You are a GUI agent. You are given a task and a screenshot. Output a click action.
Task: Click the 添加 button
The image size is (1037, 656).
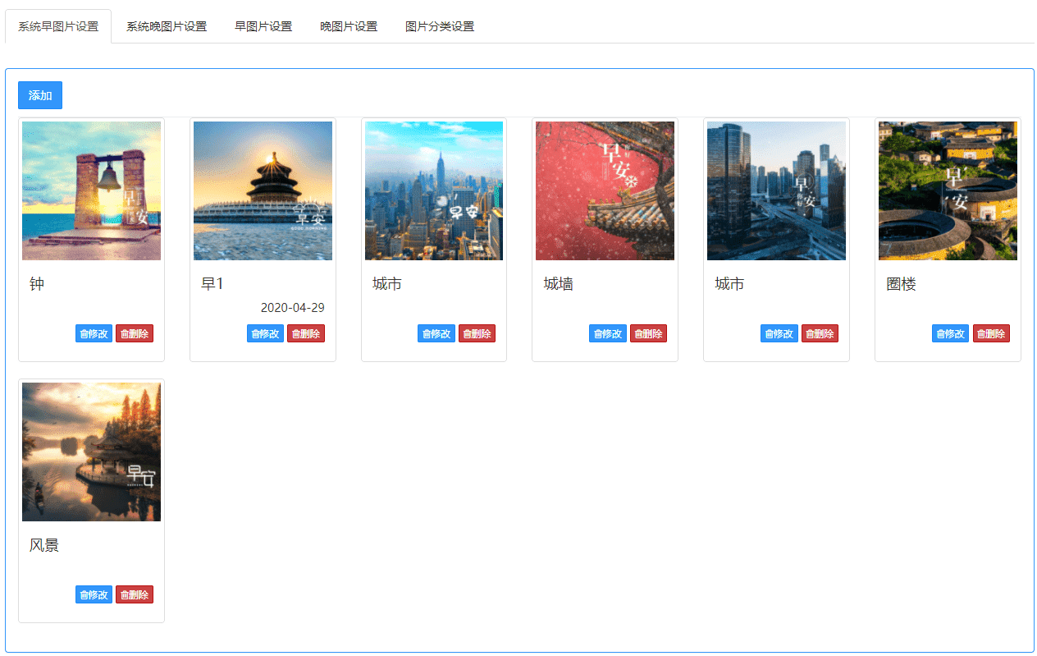(40, 95)
